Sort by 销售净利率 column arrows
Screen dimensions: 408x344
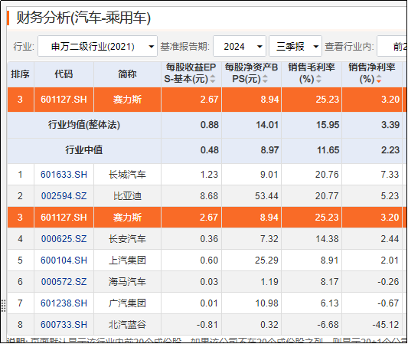379,79
